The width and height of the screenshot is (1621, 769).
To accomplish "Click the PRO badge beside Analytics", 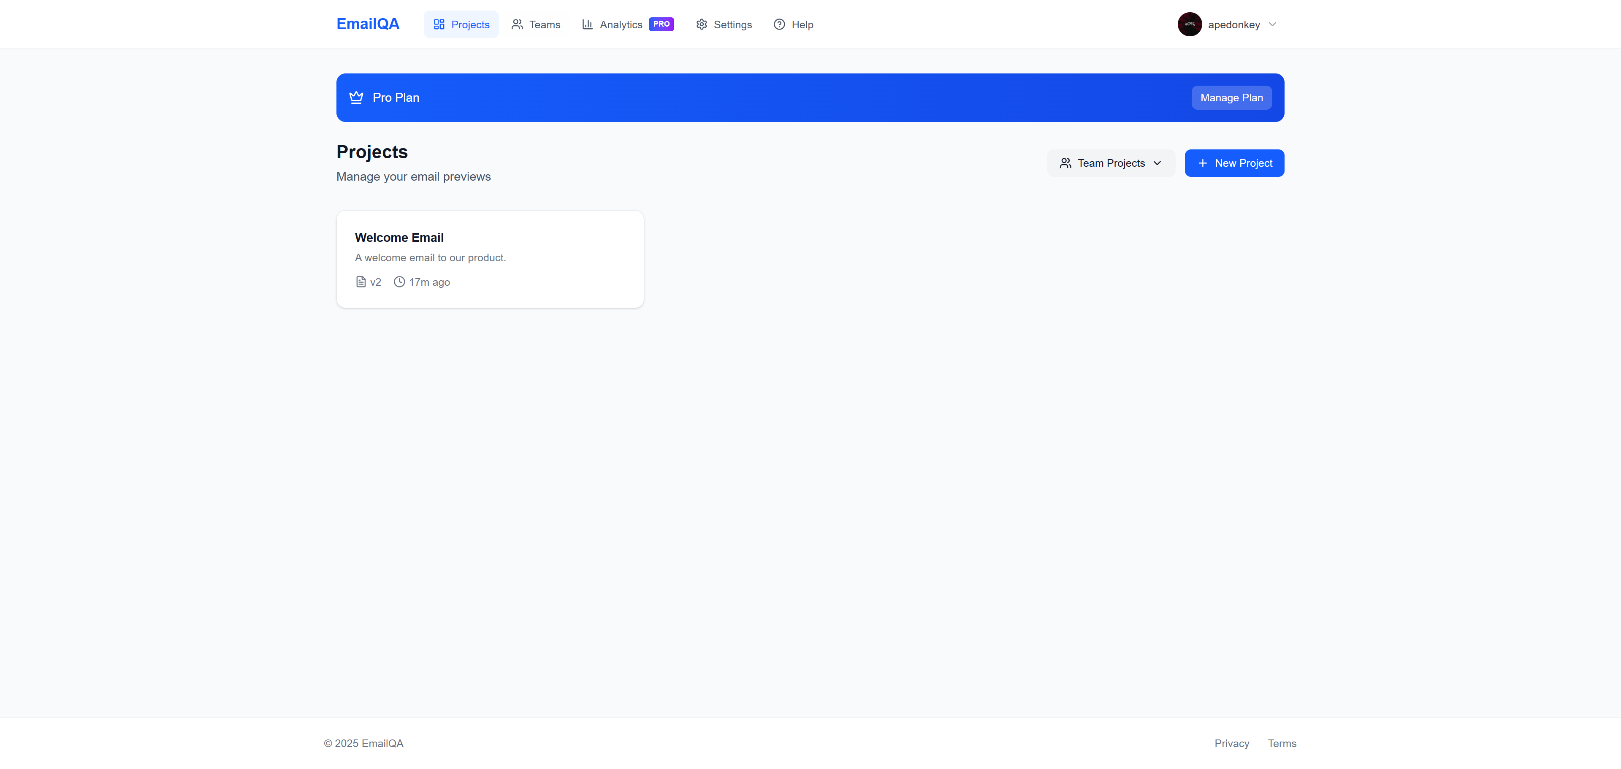I will 661,24.
